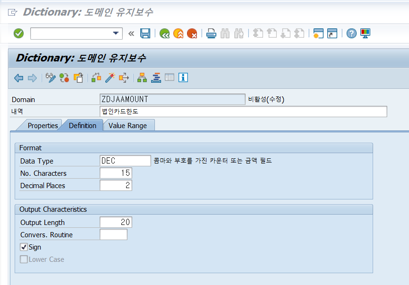Click the Other Object icon
This screenshot has height=285, width=409.
pyautogui.click(x=78, y=78)
